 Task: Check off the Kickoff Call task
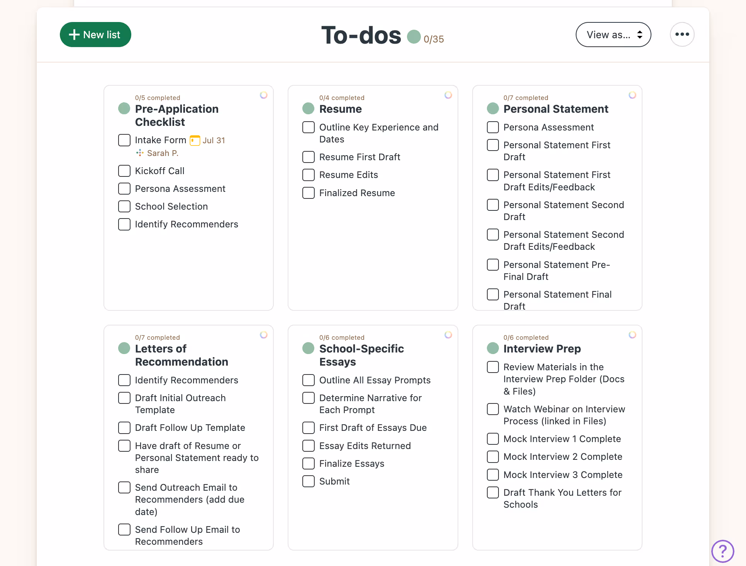tap(124, 171)
